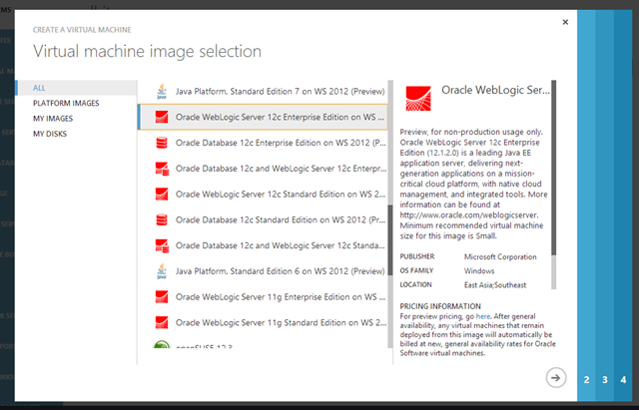
Task: Click the Oracle Database 12c Enterprise icon
Action: tap(162, 143)
